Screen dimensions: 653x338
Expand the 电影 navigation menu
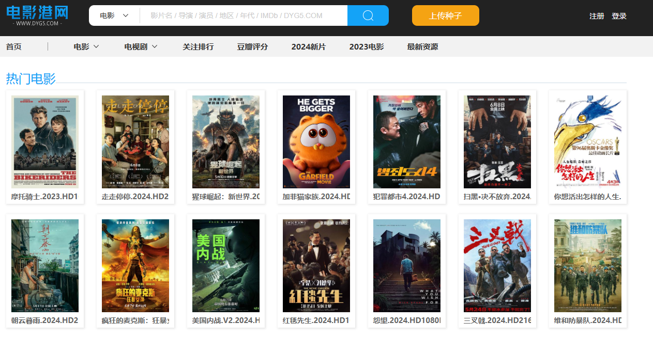[x=86, y=47]
